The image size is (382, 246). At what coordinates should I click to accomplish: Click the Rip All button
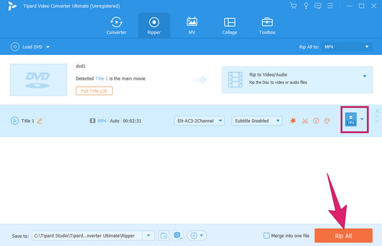coord(344,236)
